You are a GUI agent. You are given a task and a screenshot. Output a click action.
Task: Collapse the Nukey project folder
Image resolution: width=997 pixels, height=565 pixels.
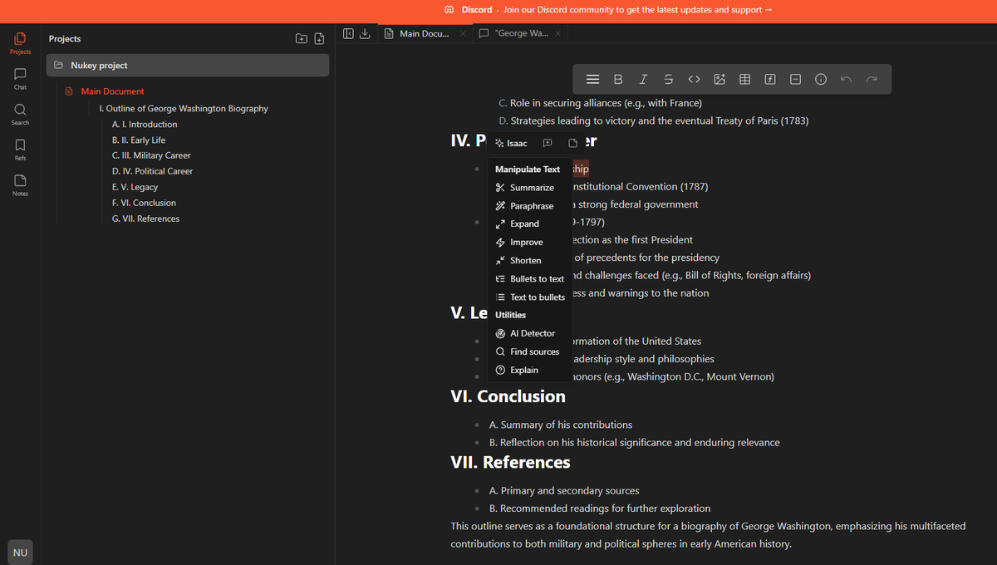click(x=188, y=65)
